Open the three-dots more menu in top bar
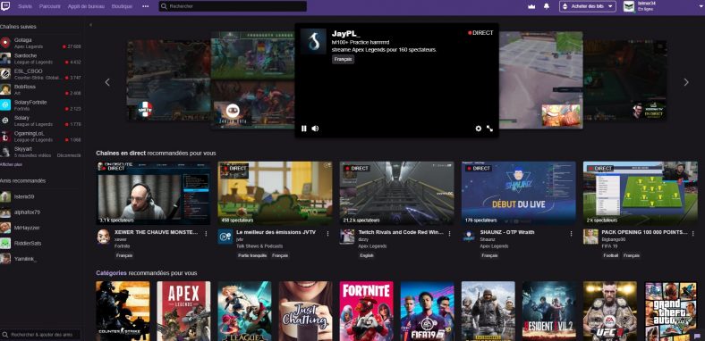Image resolution: width=705 pixels, height=341 pixels. click(145, 7)
